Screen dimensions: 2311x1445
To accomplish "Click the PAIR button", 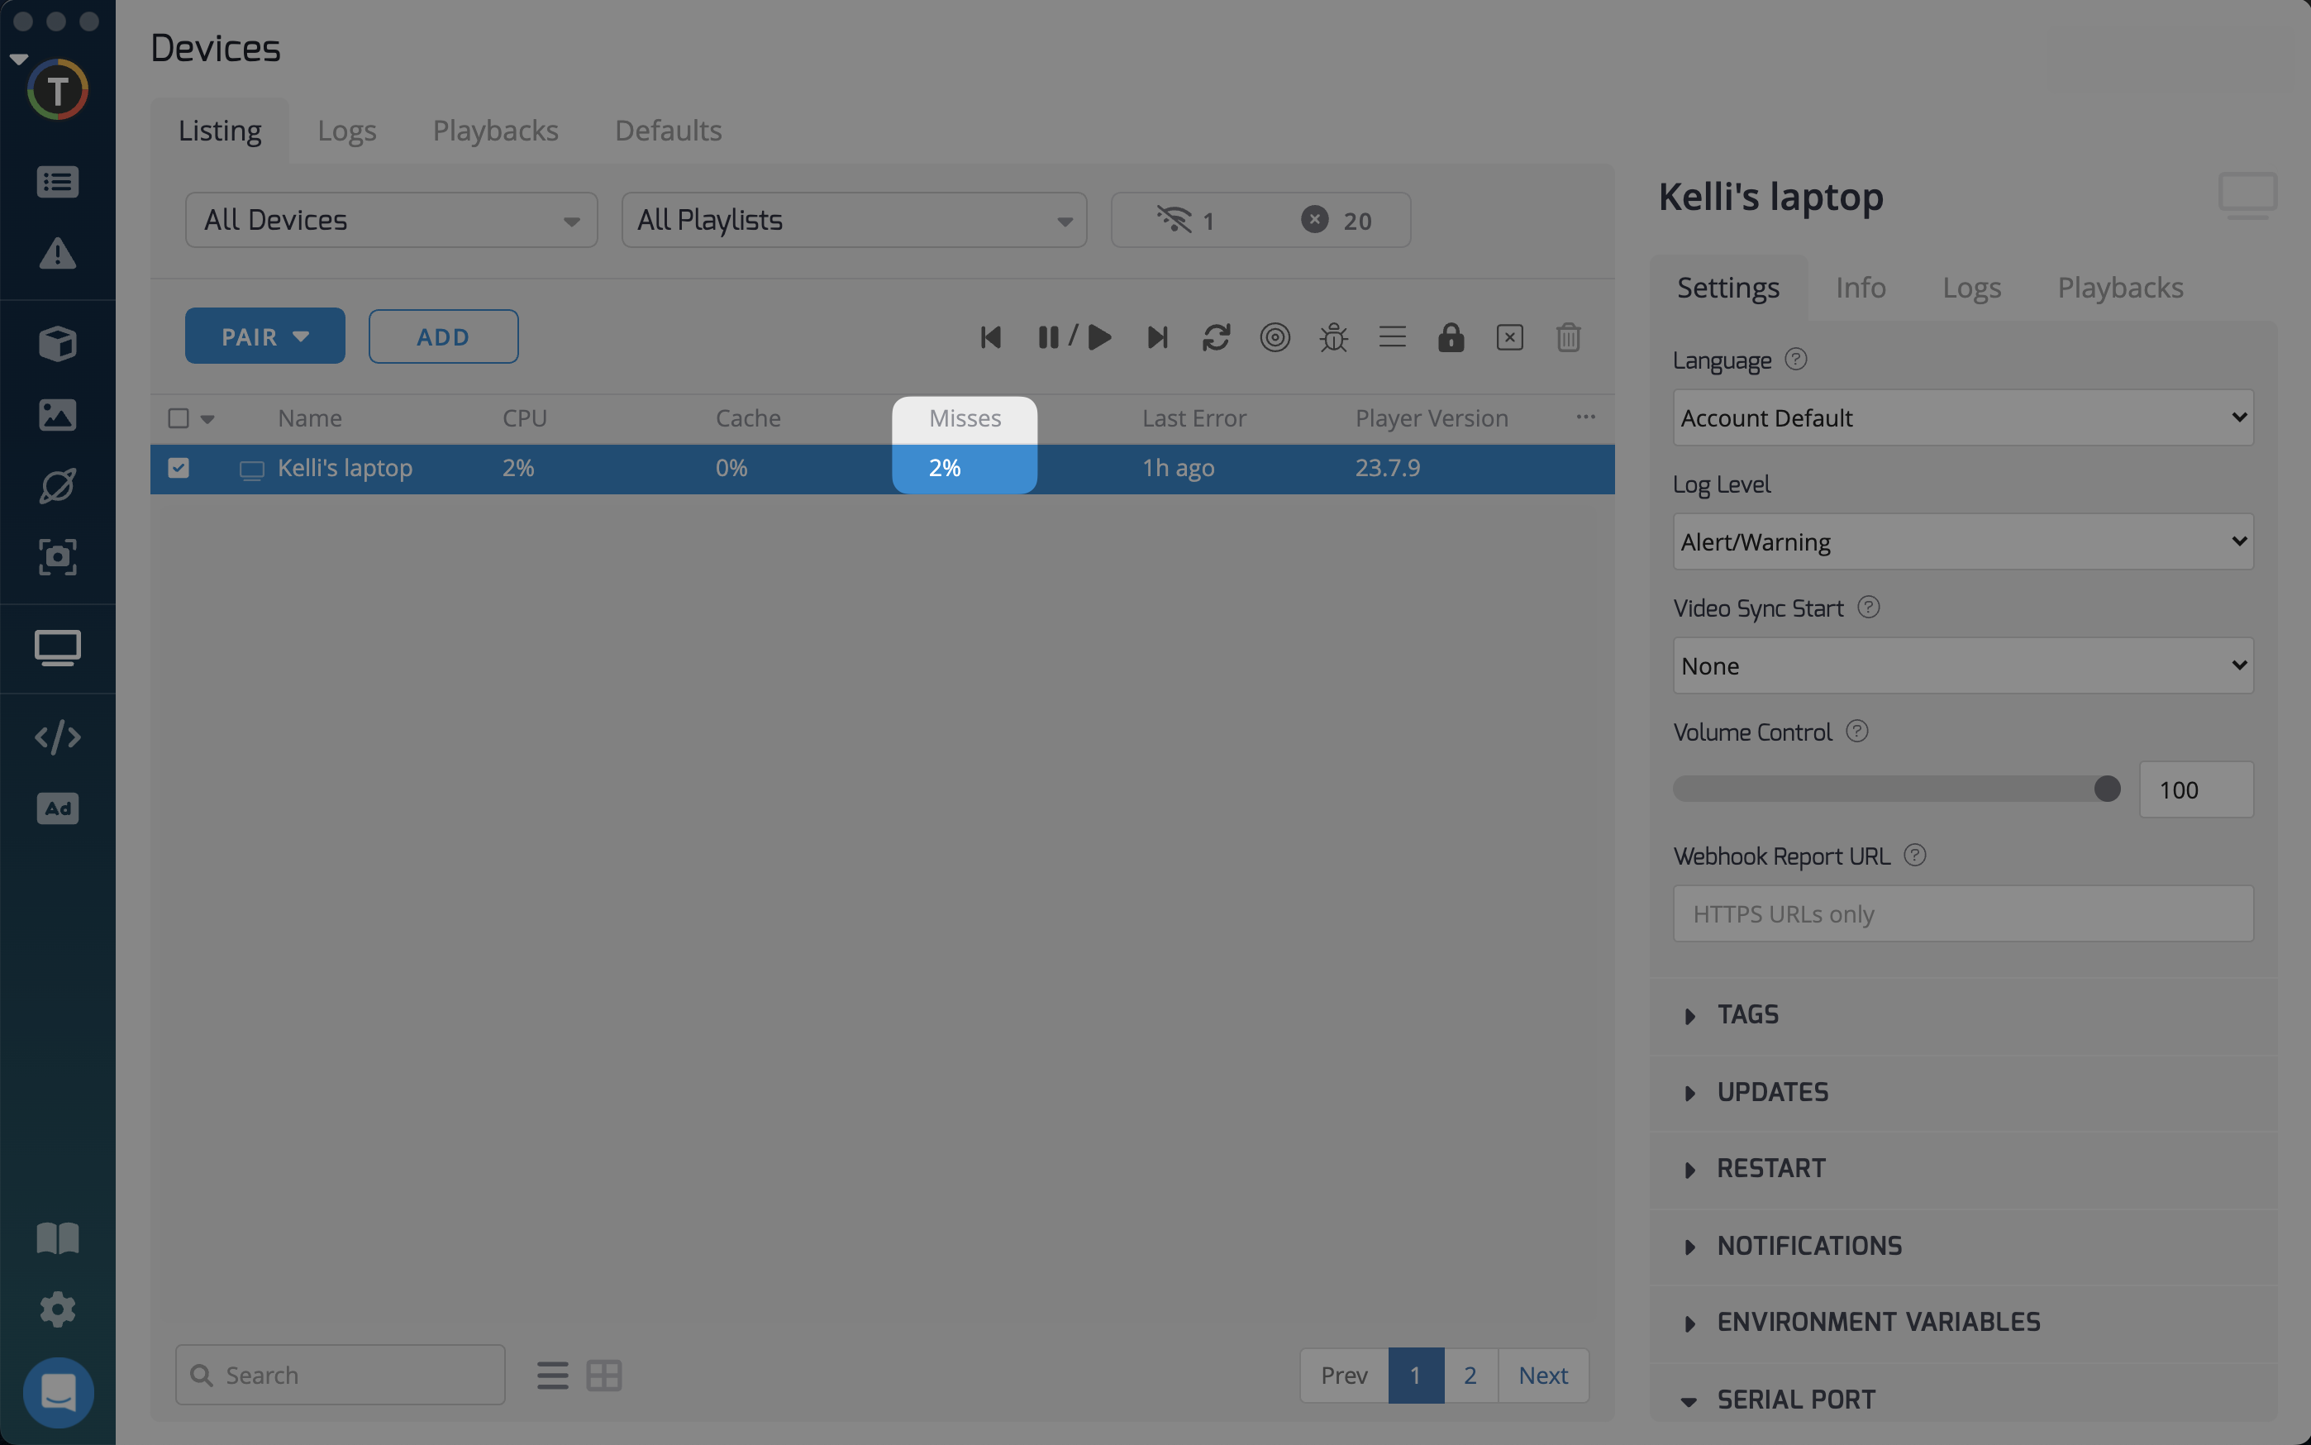I will pyautogui.click(x=264, y=336).
